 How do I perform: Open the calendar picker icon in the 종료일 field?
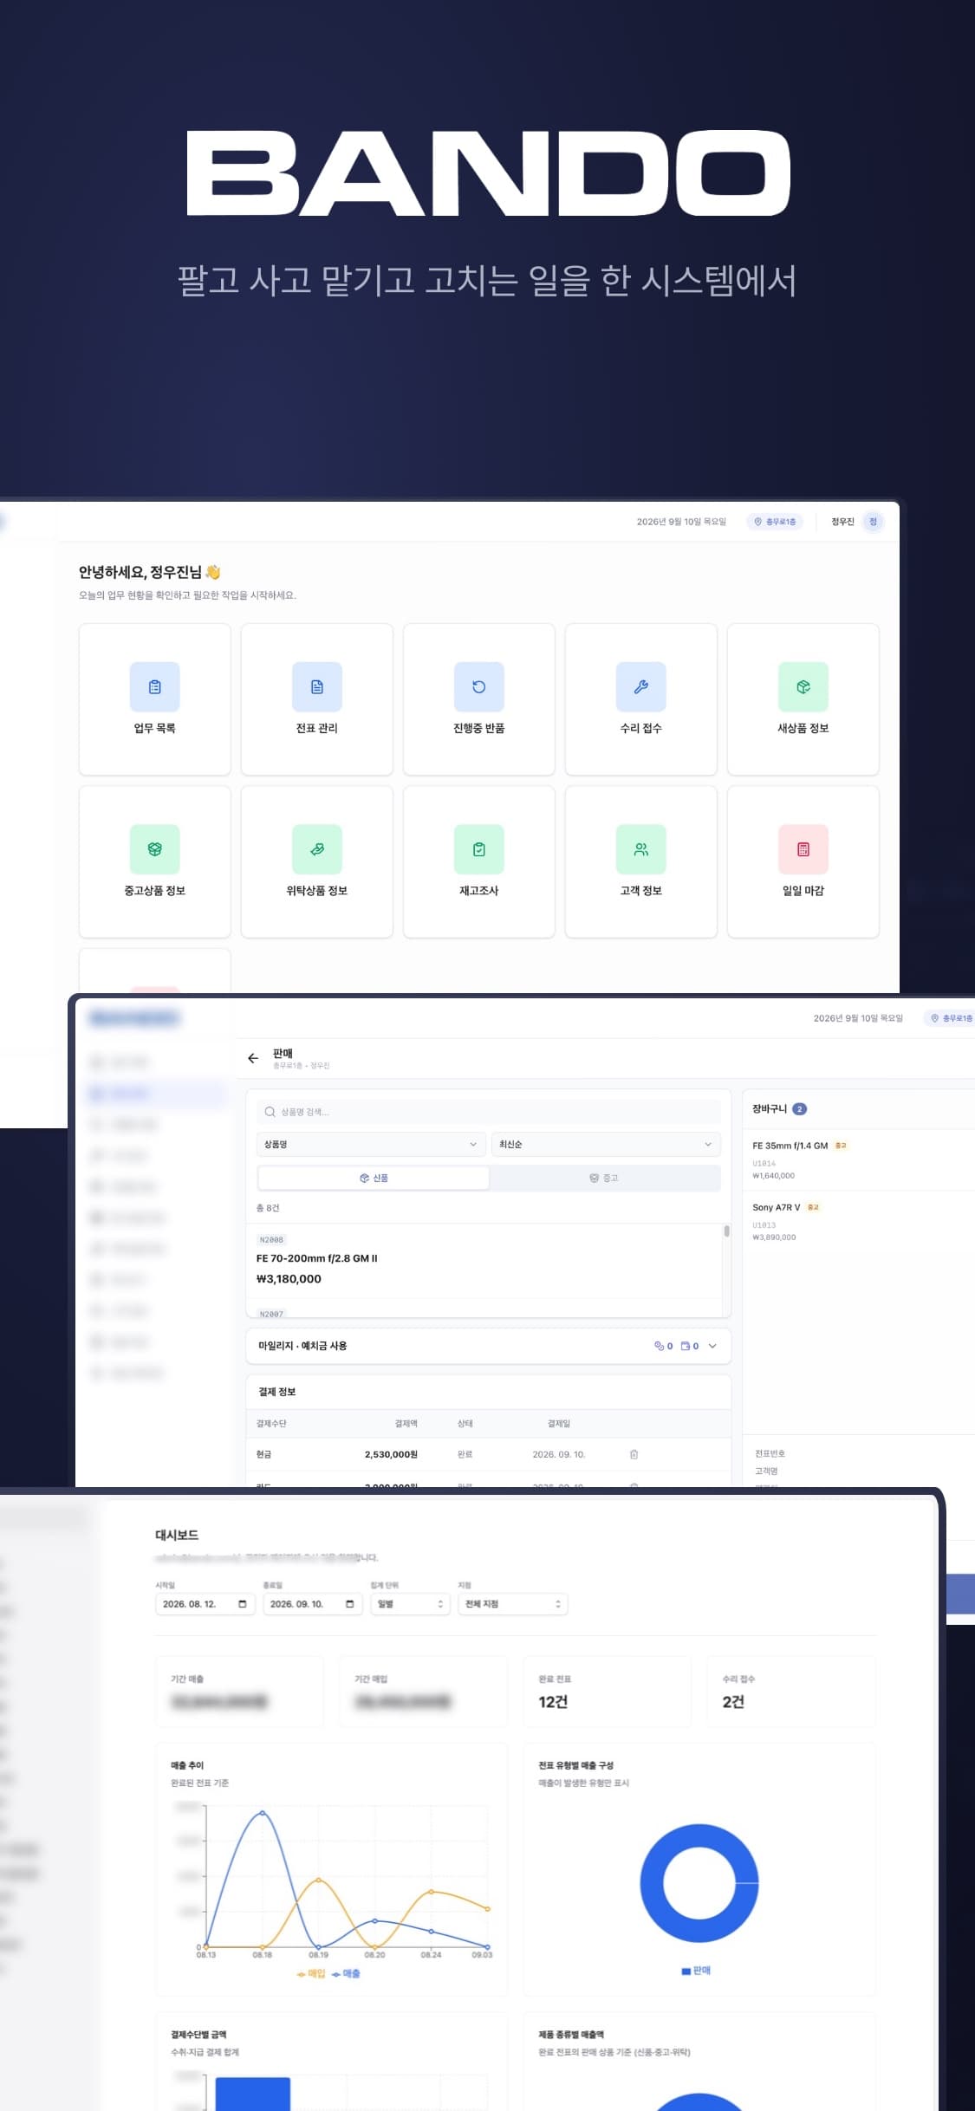[x=349, y=1604]
